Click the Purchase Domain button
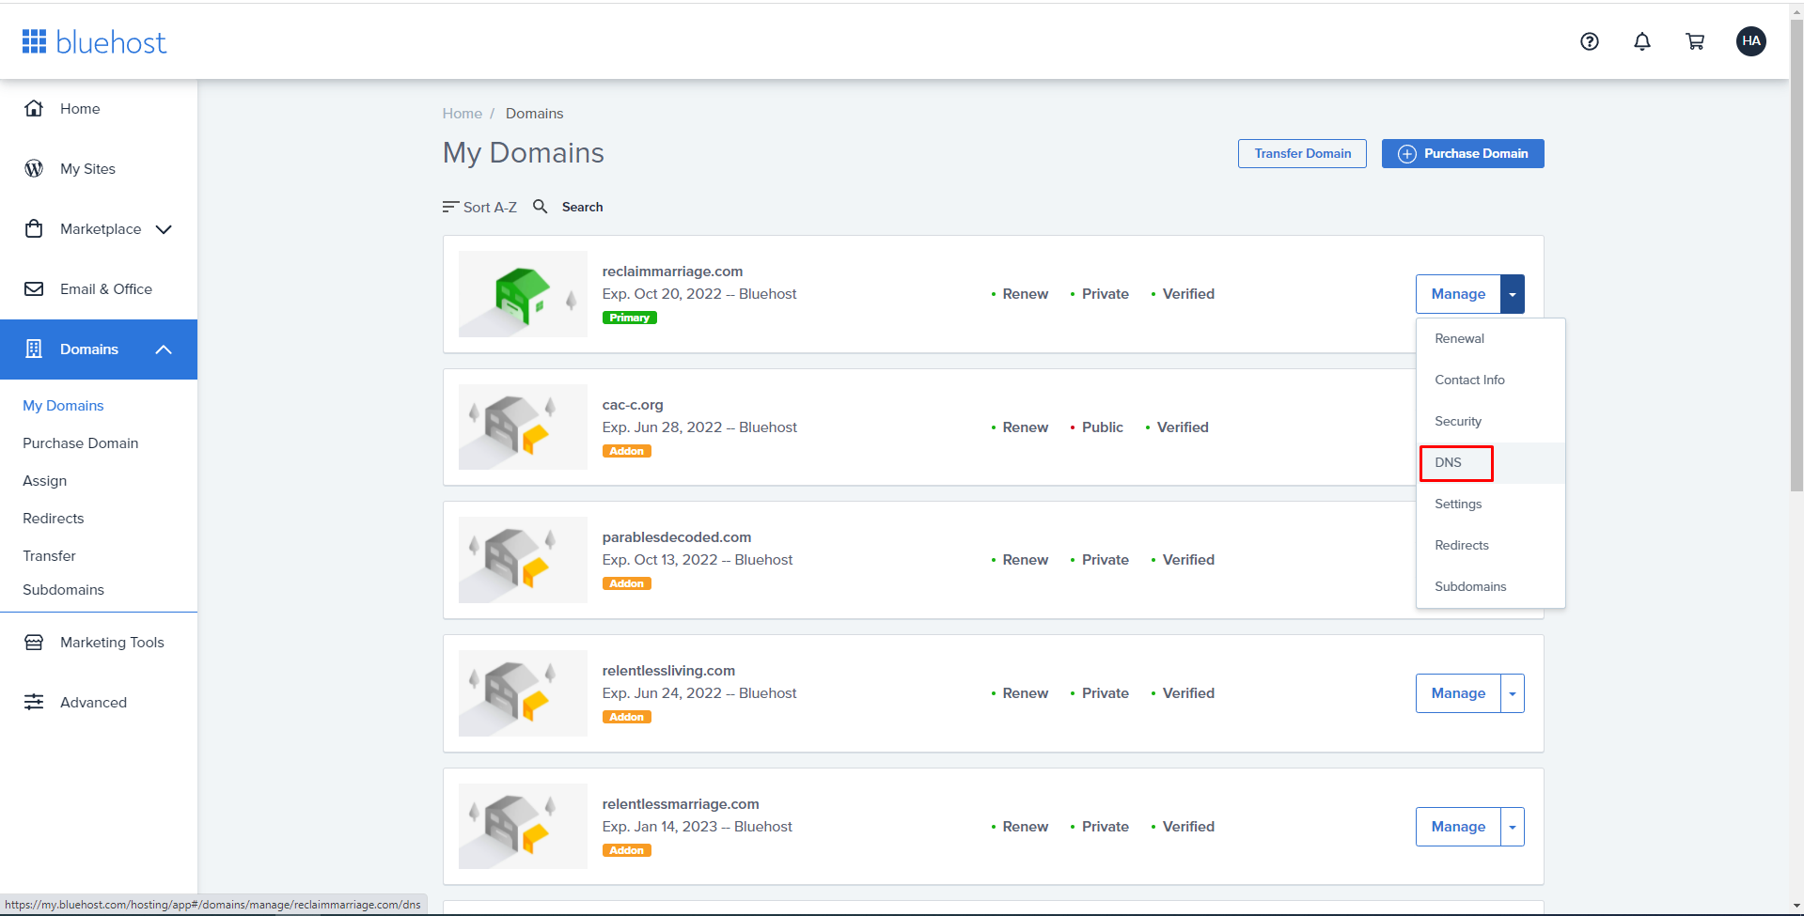 pyautogui.click(x=1462, y=153)
